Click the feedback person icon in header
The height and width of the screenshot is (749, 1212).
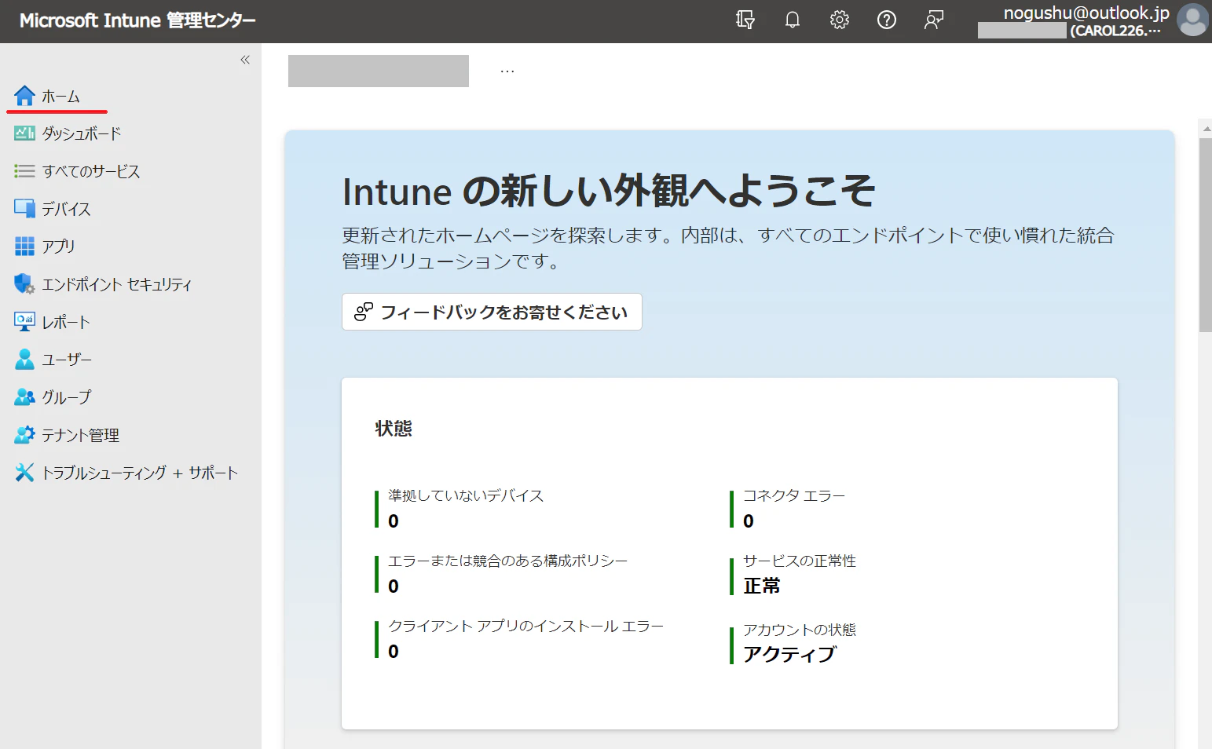pos(934,20)
